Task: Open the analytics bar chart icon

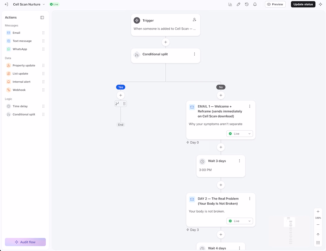Action: pos(230,4)
